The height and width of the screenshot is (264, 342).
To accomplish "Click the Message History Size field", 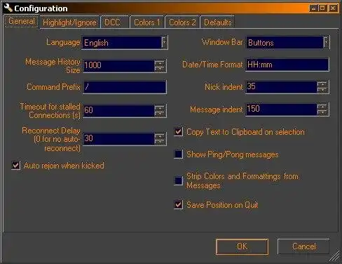I will point(118,65).
